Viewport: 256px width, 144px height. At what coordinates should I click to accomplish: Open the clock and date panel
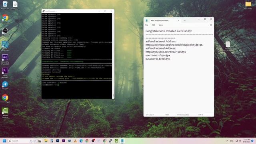point(246,141)
